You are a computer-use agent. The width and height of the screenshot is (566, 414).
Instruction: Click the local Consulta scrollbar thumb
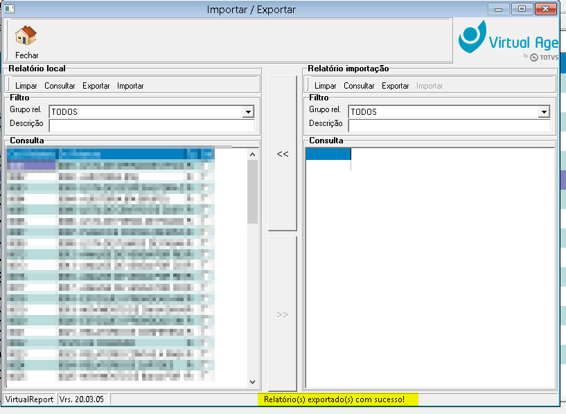tap(253, 192)
